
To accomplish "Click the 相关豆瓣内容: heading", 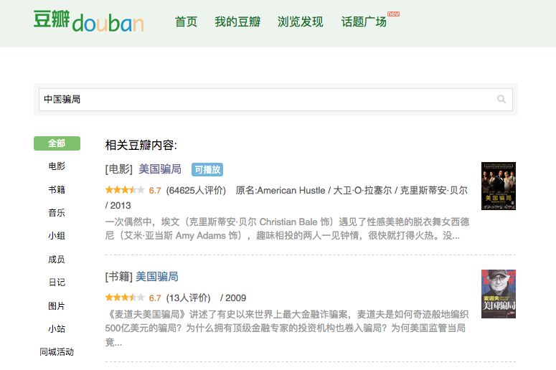I will pos(141,145).
